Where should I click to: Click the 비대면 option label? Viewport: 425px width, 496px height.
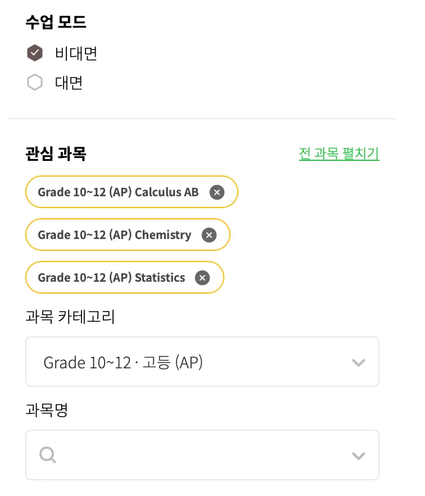(76, 53)
